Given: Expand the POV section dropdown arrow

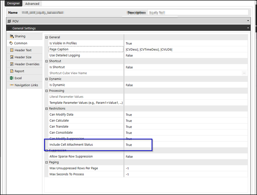Looking at the screenshot, I should pos(248,20).
